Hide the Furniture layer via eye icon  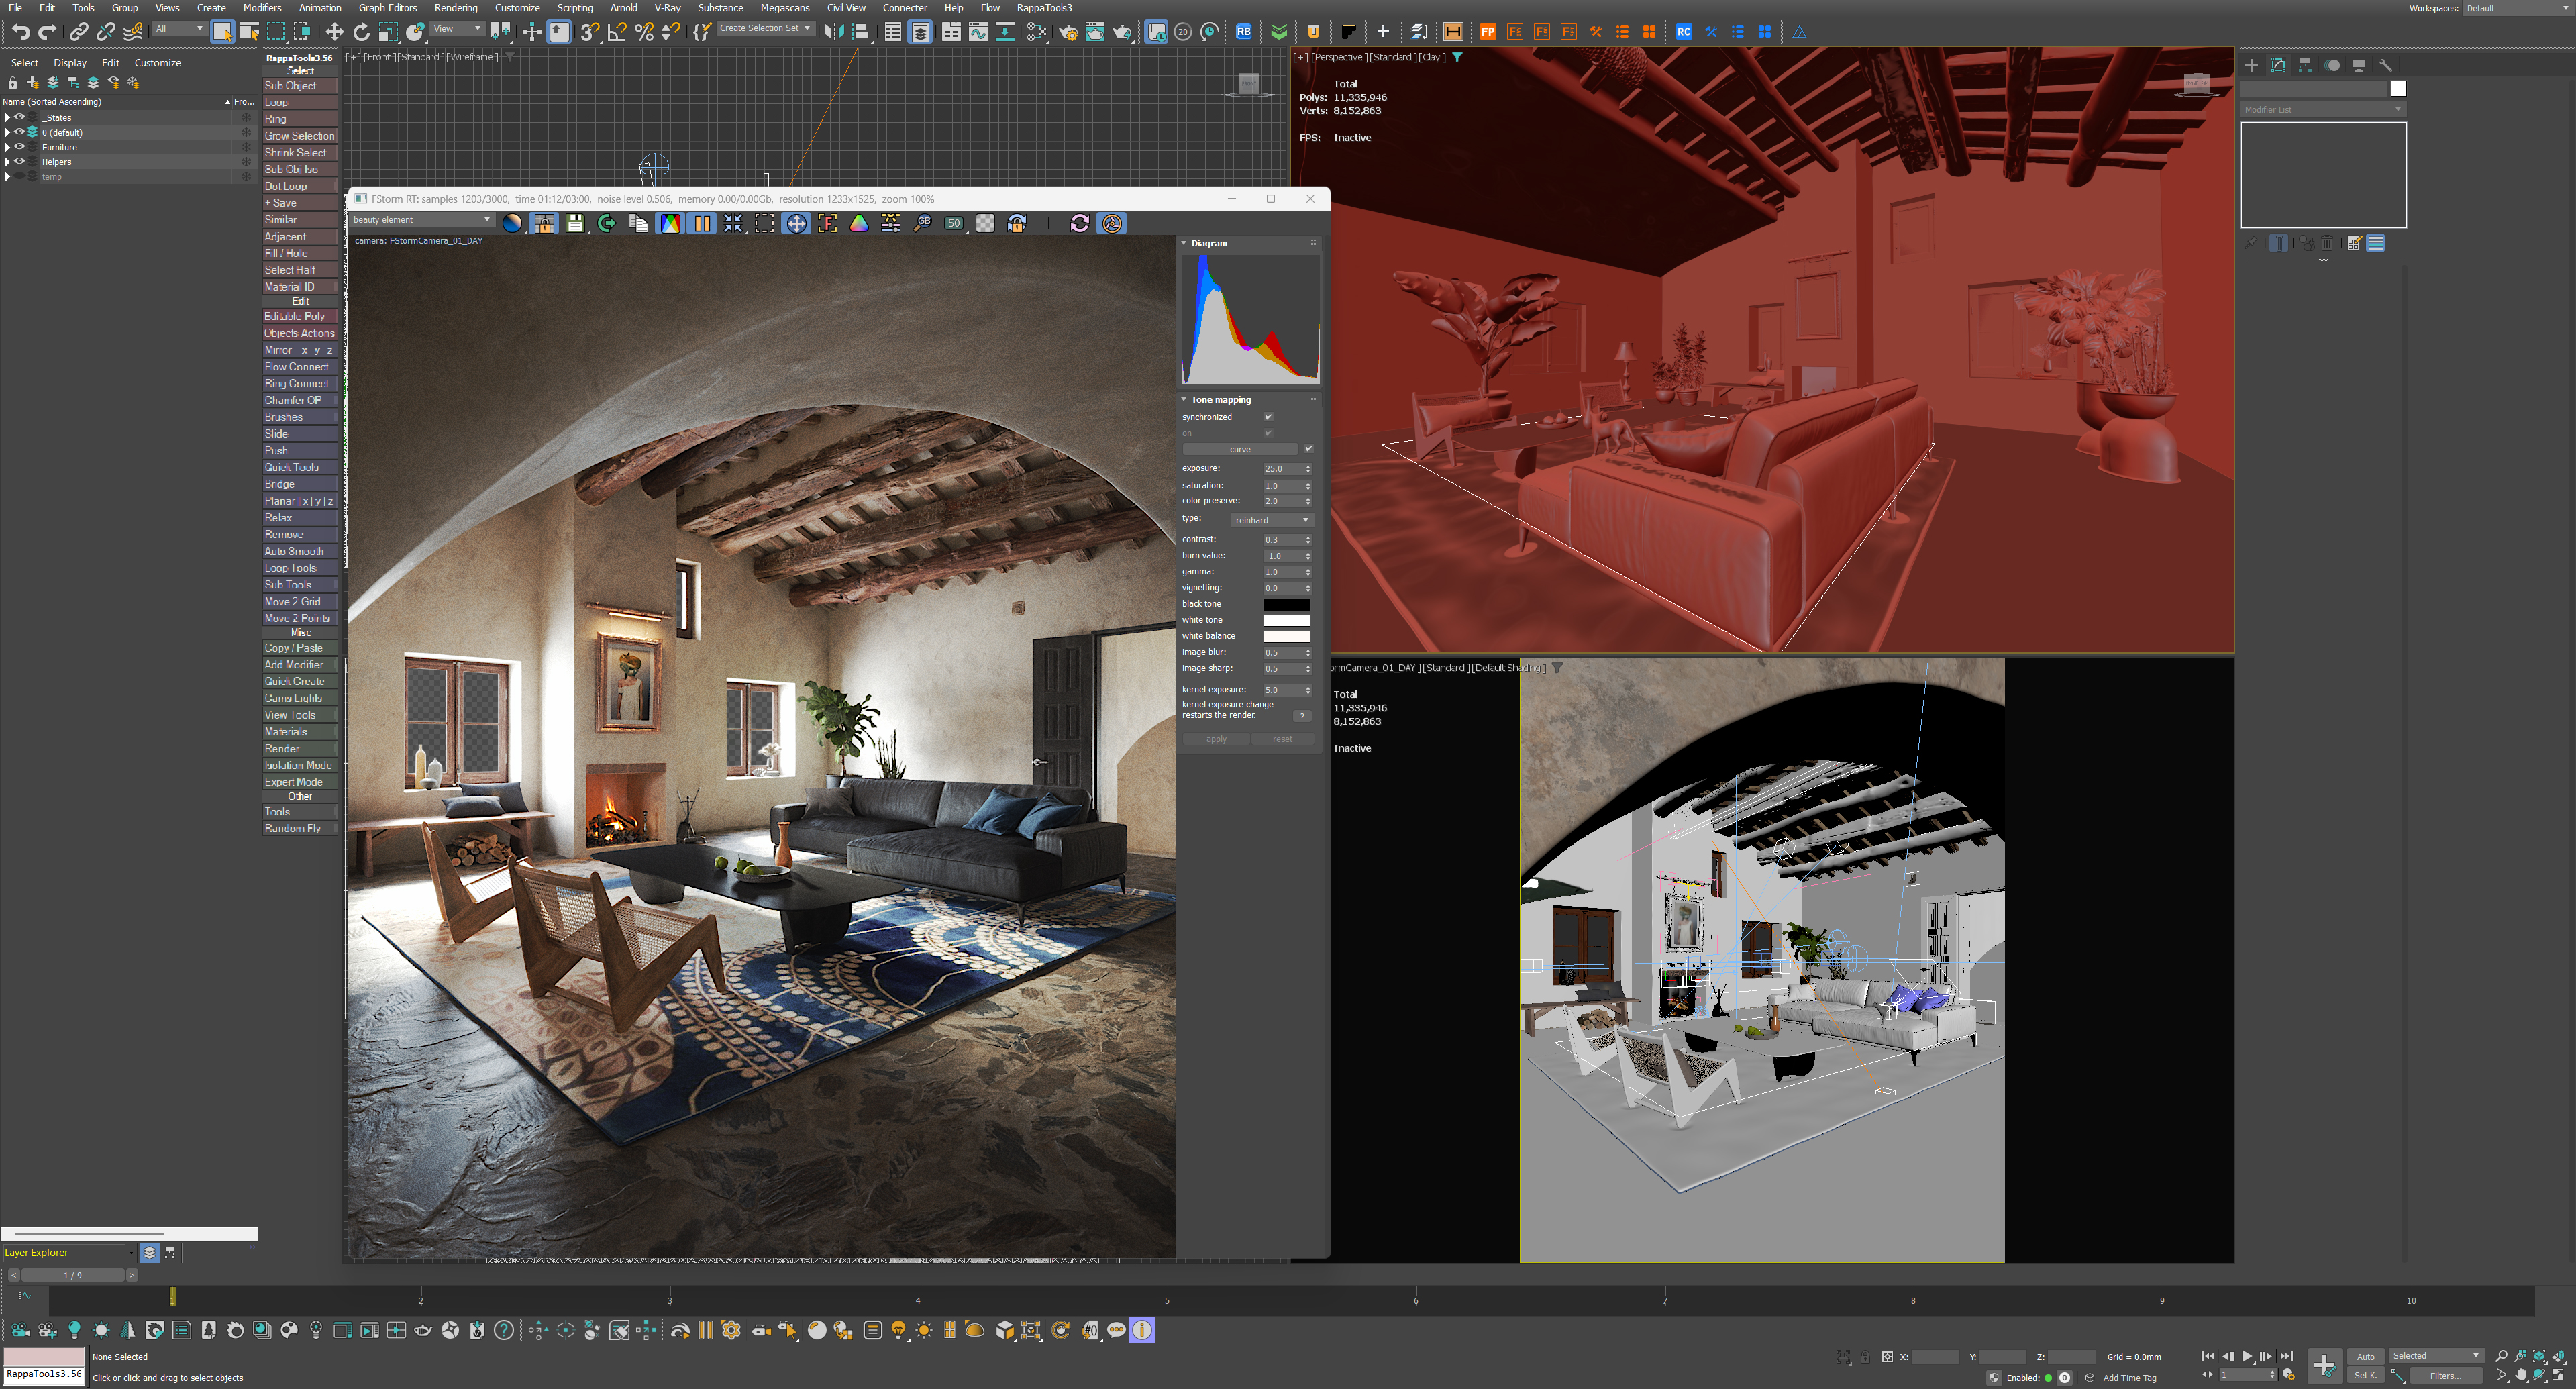tap(19, 147)
